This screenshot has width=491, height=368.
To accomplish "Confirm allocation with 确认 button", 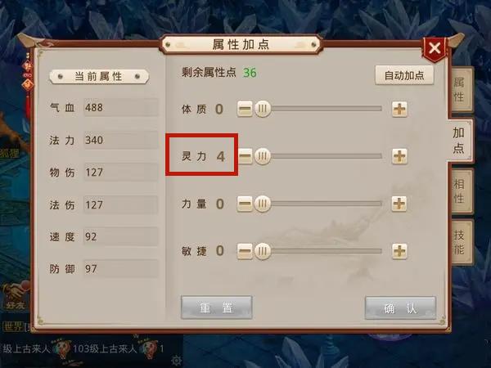I will 400,308.
